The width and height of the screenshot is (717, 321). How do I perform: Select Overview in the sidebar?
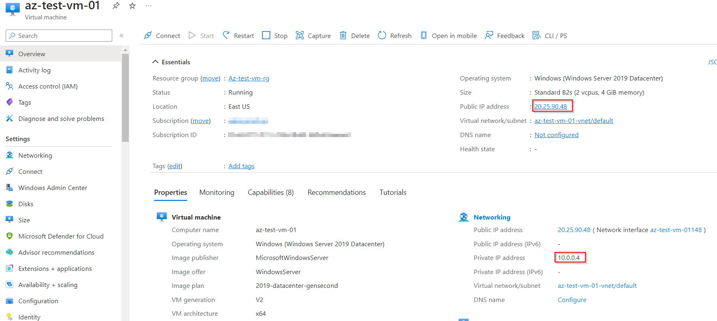[x=61, y=54]
